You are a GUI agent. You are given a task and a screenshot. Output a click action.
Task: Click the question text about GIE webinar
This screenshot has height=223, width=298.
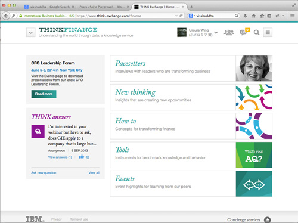point(72,135)
